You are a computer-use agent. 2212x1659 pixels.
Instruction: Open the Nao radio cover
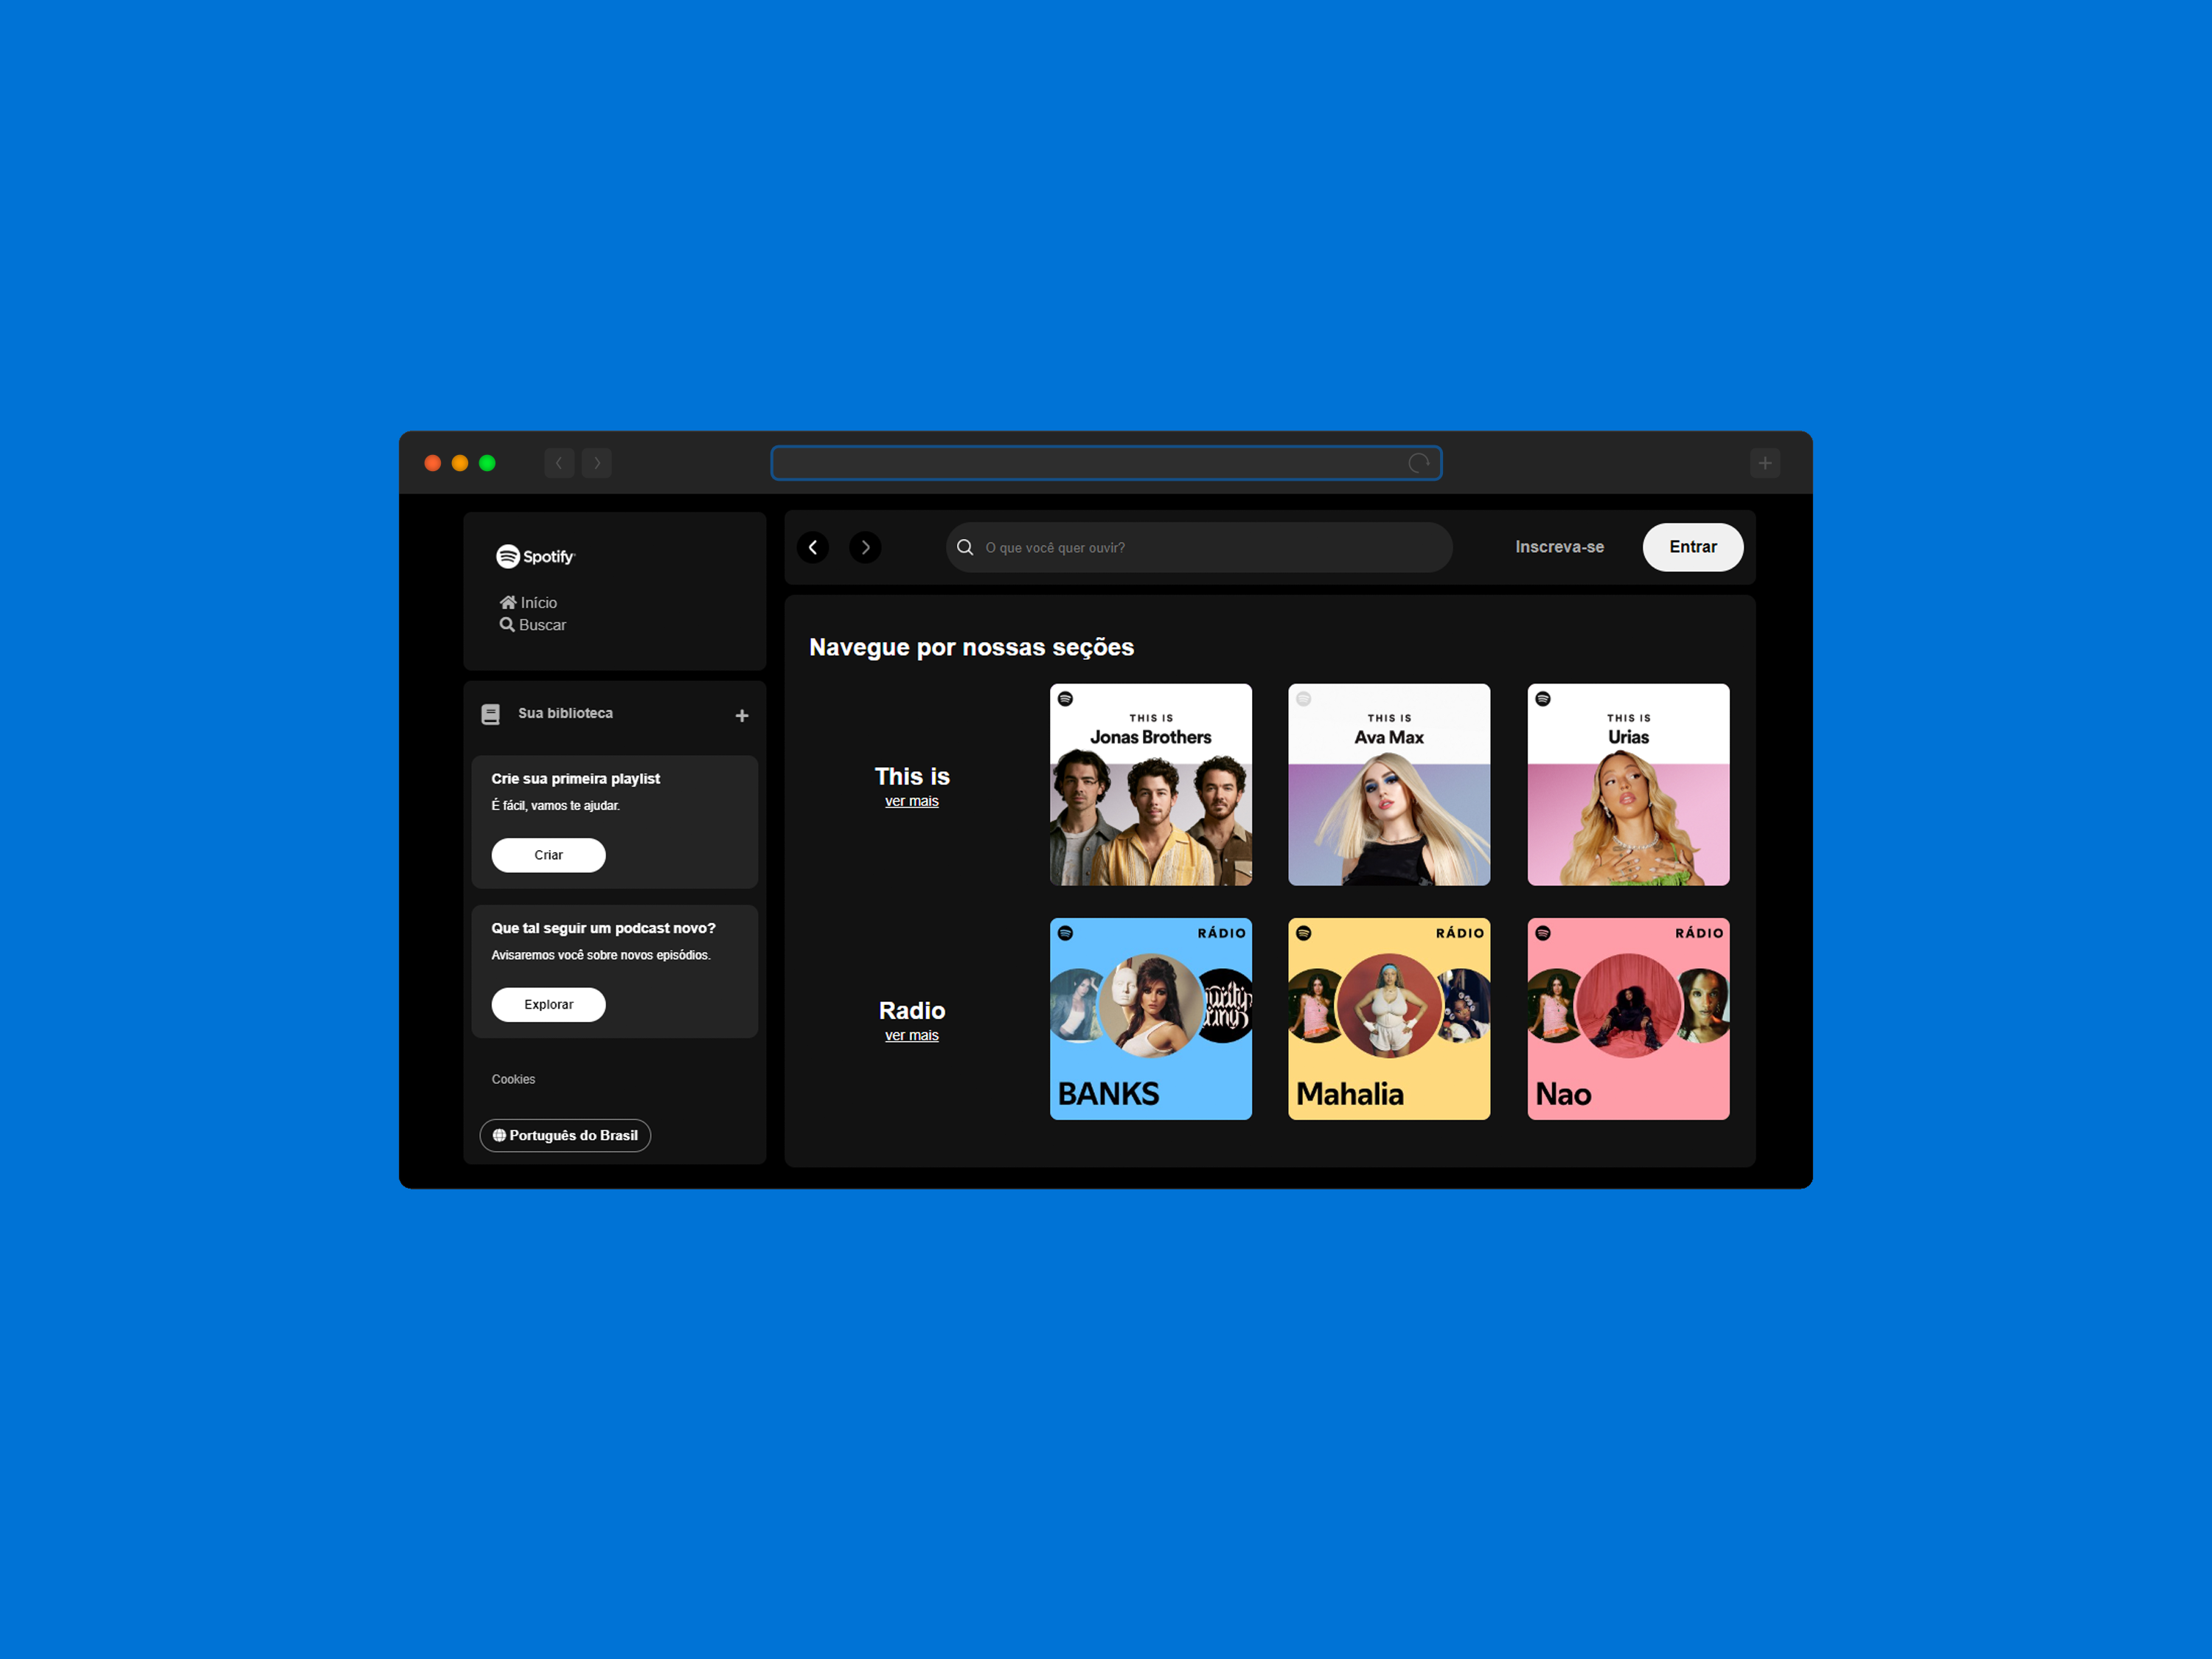[x=1628, y=1019]
